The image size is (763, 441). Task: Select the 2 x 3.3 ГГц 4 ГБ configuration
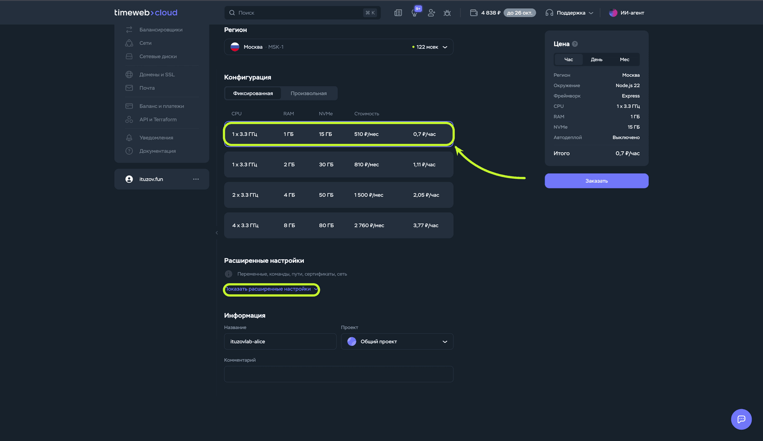(x=339, y=195)
